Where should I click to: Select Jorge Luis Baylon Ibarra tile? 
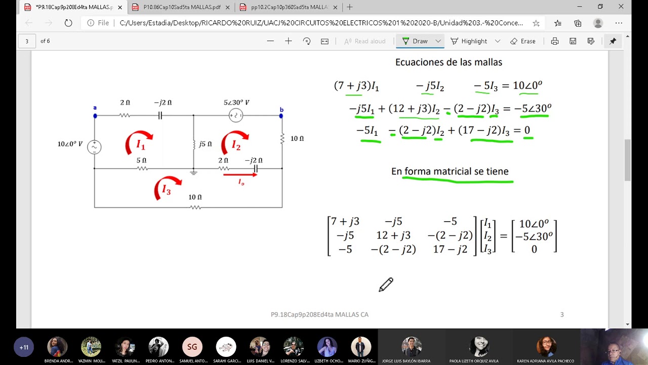tap(412, 347)
